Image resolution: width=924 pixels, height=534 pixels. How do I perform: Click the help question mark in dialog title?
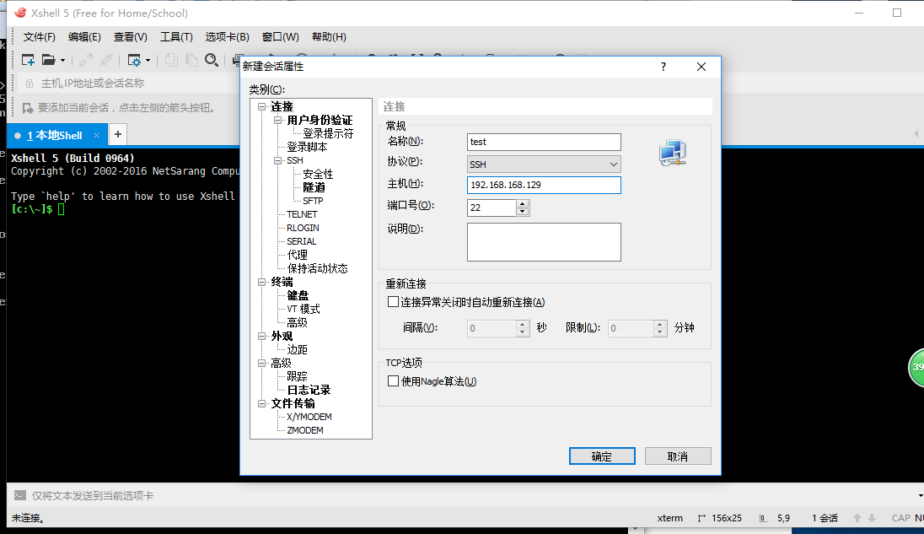(663, 67)
